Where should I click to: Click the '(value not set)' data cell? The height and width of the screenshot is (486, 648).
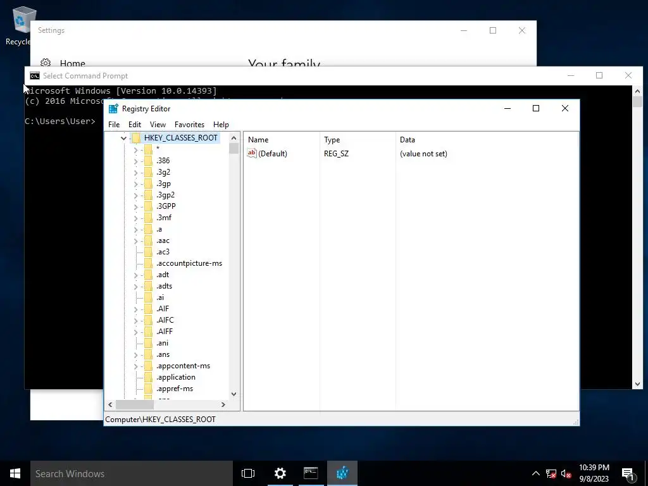423,154
